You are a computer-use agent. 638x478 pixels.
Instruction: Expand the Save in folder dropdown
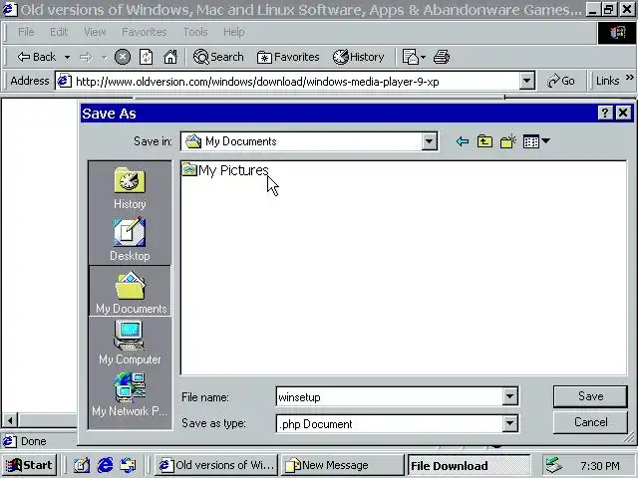429,141
